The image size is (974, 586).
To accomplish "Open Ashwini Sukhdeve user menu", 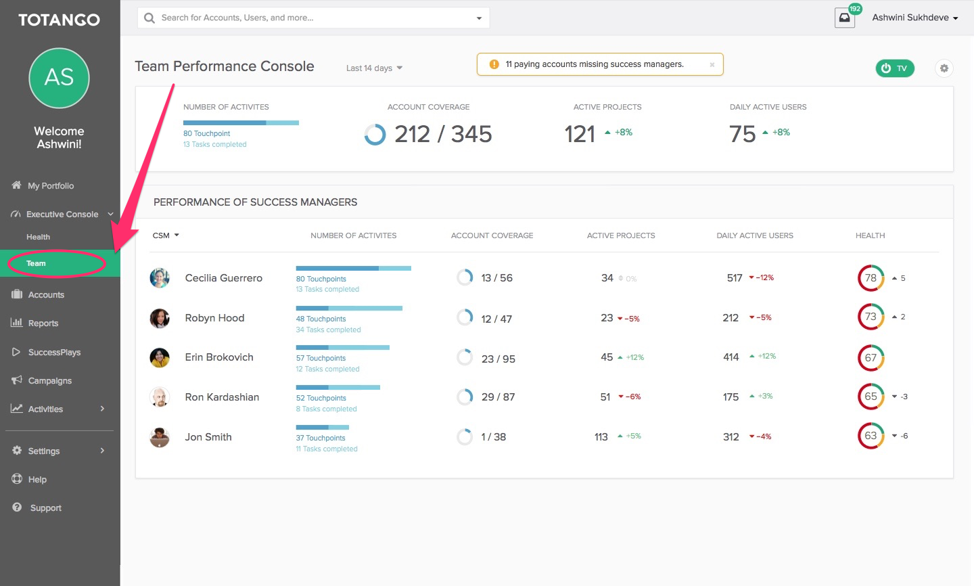I will tap(915, 18).
